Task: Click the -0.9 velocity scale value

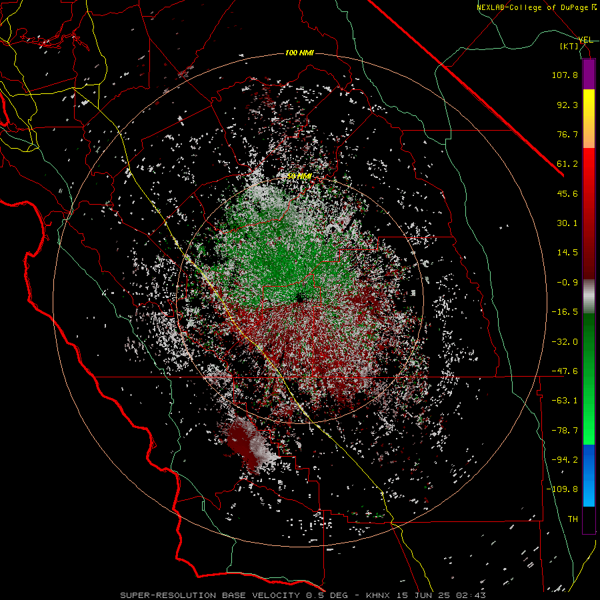Action: [x=567, y=283]
